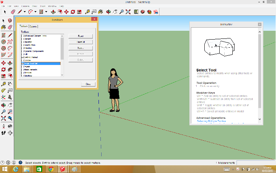Screen dimensions: 276x173
Task: Toggle the Getting Started toolbar checkbox
Action: [23, 57]
